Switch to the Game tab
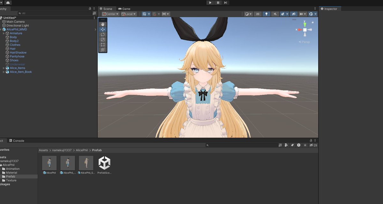Screen dimensions: 383x204 (x=124, y=9)
